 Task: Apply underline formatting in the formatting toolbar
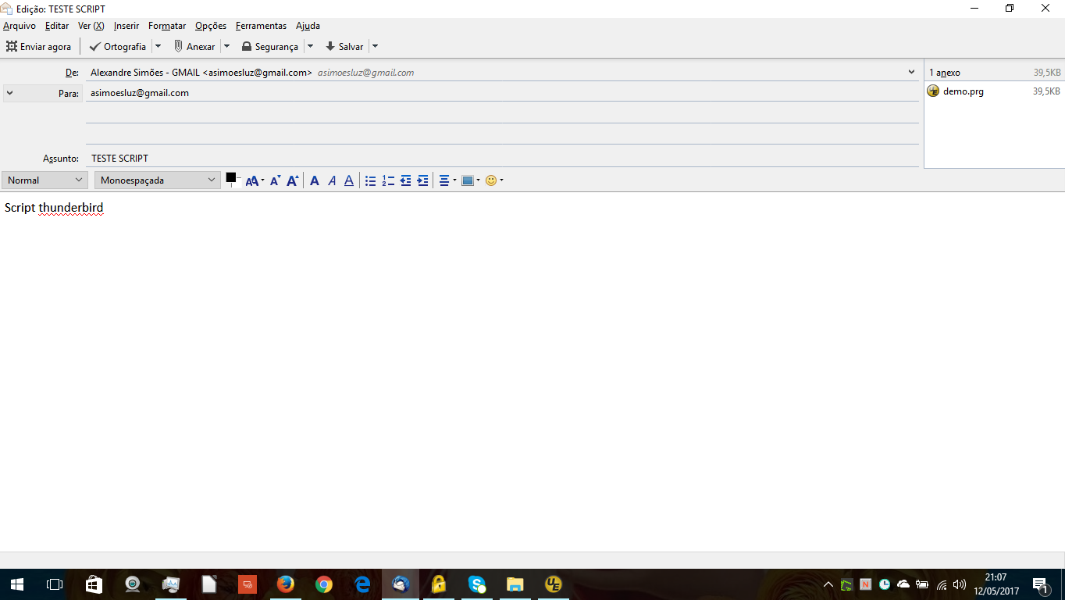(x=349, y=180)
